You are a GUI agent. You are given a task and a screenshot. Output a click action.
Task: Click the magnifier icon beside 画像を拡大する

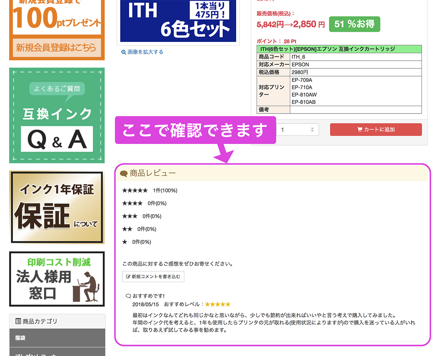click(123, 52)
